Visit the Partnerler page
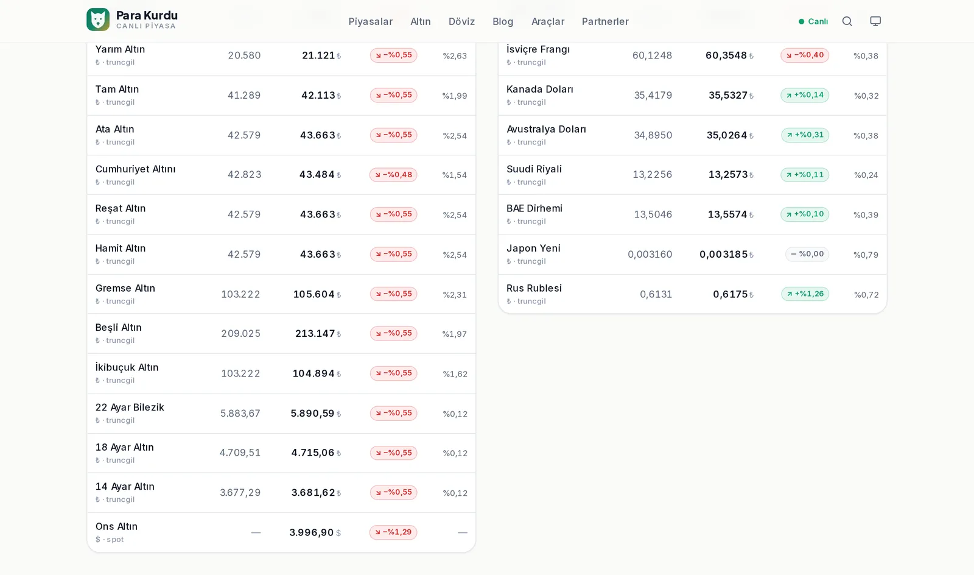The width and height of the screenshot is (974, 575). pos(605,21)
